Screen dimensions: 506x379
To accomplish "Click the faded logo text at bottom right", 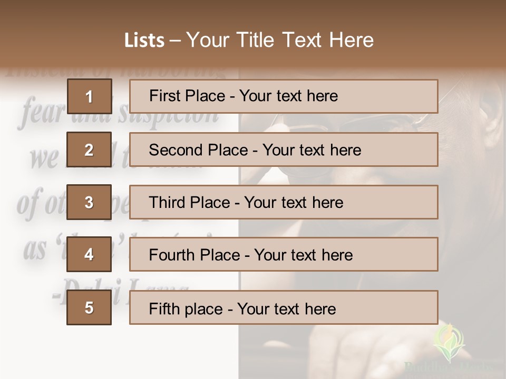I will point(449,367).
